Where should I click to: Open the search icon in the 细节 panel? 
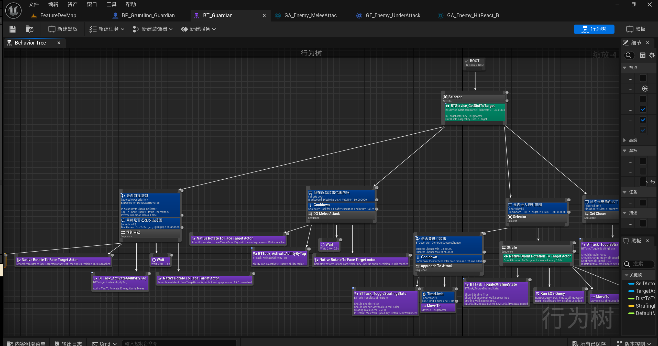click(x=628, y=55)
